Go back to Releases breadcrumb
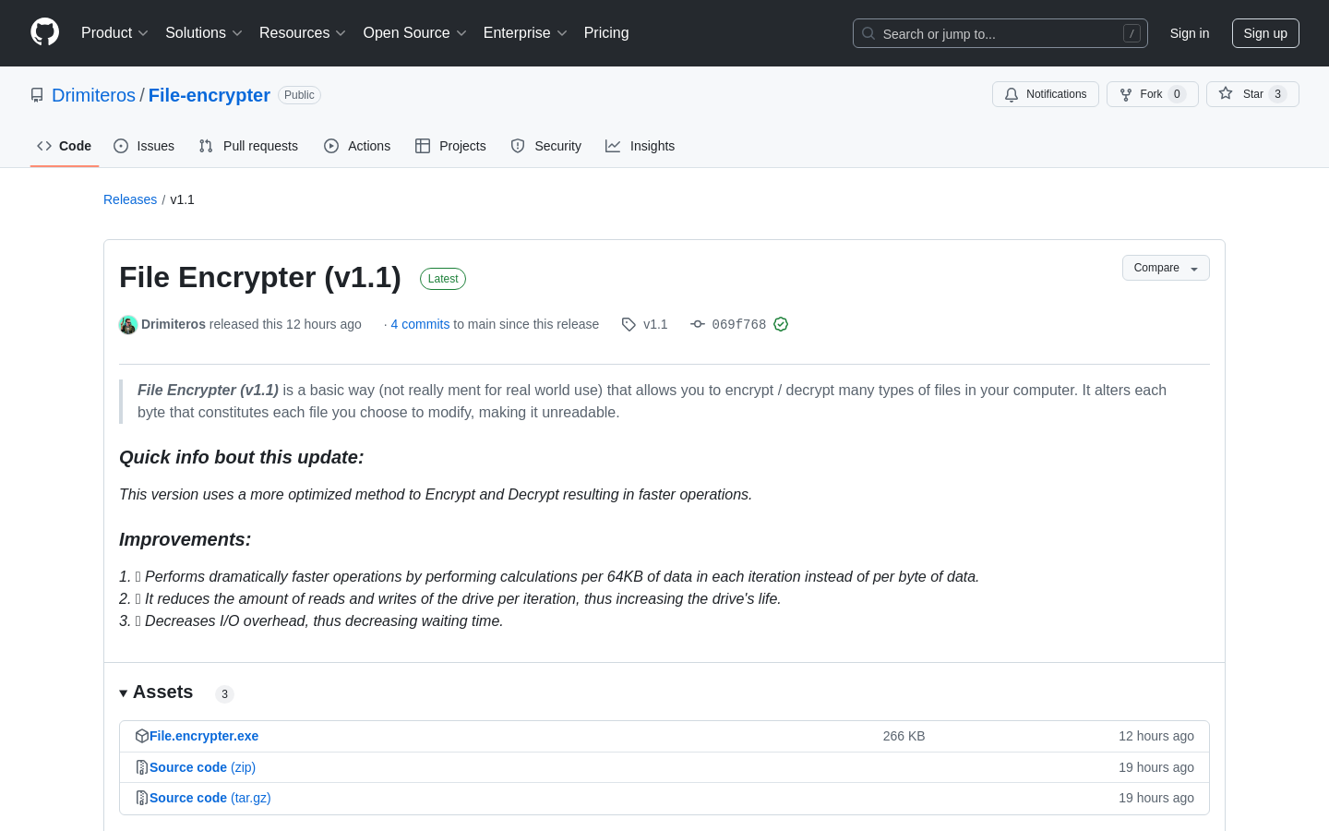The width and height of the screenshot is (1329, 831). click(130, 199)
